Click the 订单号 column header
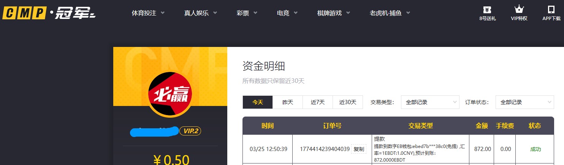 point(332,126)
